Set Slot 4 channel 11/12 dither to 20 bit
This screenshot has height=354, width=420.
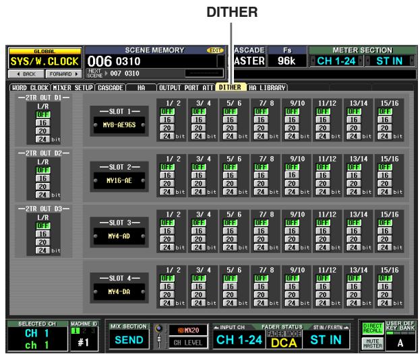(323, 295)
